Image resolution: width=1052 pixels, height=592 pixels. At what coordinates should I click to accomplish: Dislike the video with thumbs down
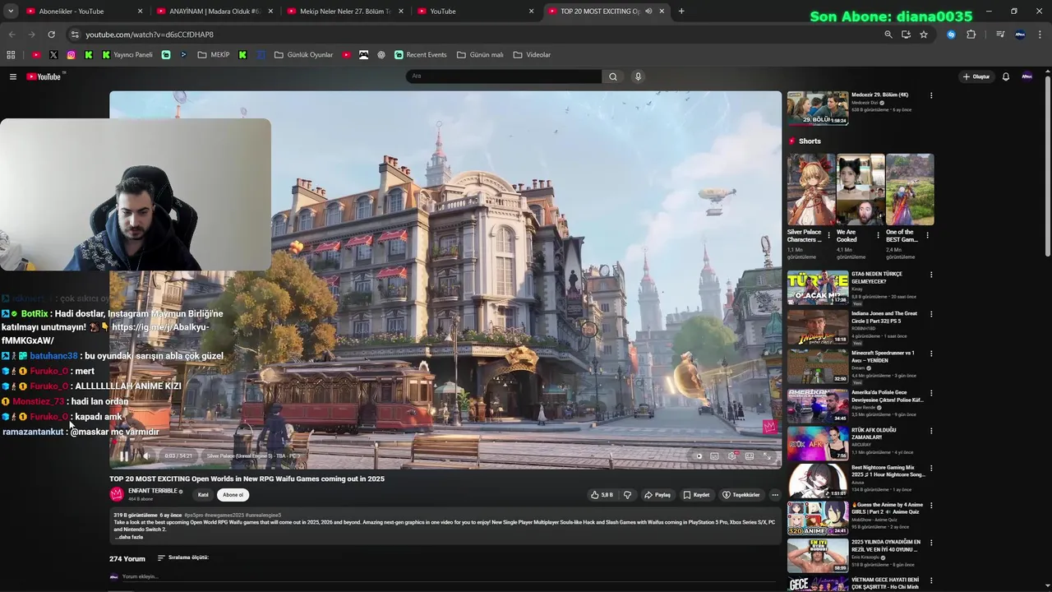(x=627, y=495)
